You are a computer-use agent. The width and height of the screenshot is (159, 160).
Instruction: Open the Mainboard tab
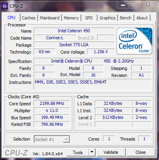pyautogui.click(x=50, y=18)
